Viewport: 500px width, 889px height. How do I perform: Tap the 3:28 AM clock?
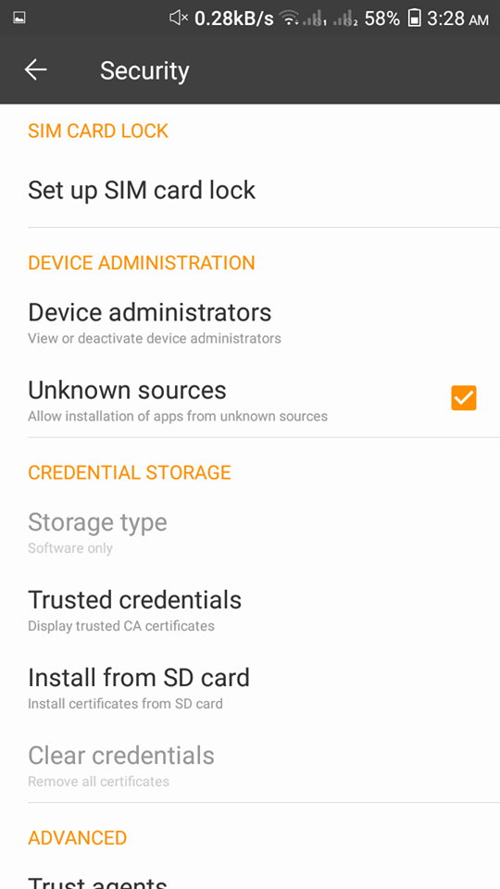(457, 19)
